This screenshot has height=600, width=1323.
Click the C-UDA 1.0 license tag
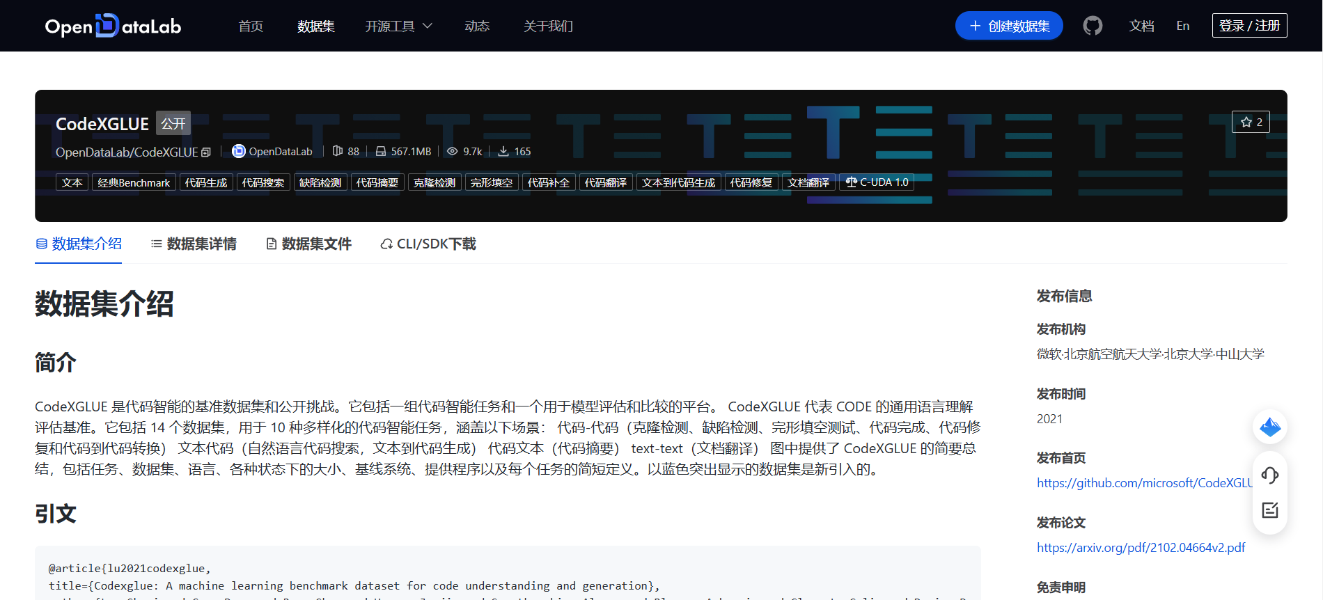pos(877,182)
